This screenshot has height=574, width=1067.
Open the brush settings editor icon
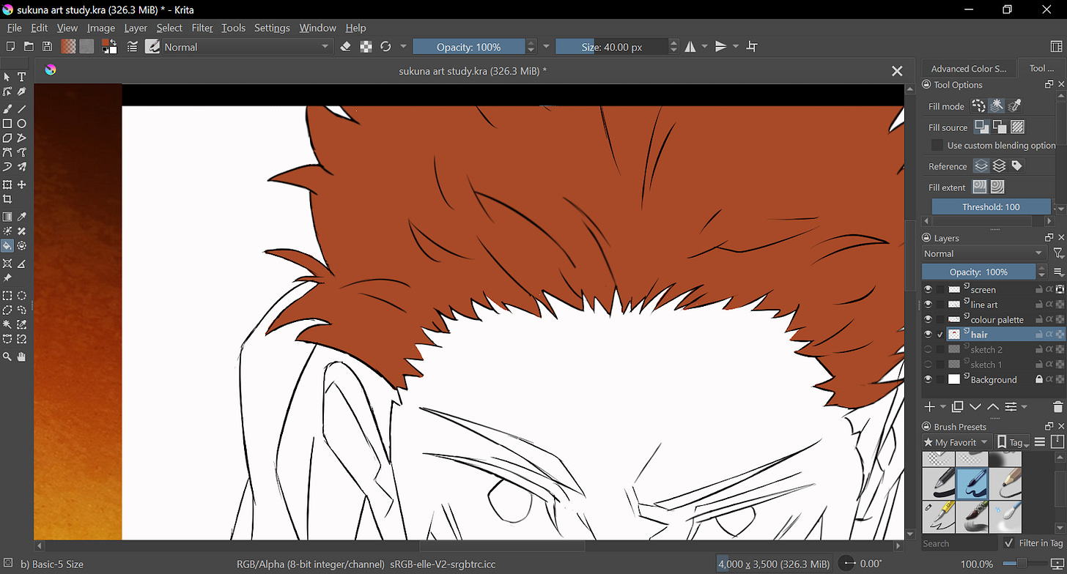133,47
